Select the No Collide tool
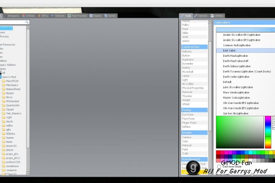The image size is (275, 183). click(x=194, y=84)
